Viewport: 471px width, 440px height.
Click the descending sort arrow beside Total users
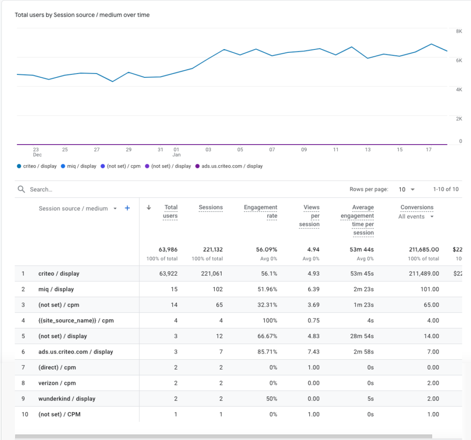coord(149,207)
